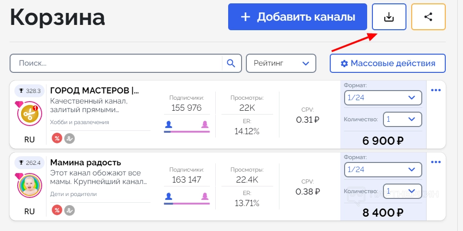Expand 1/24 format dropdown for Мамина радость

point(383,170)
